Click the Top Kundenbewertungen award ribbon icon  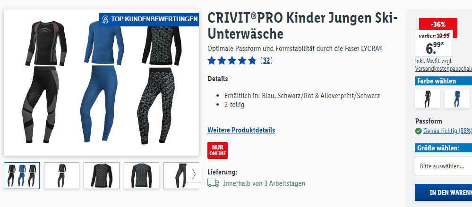tap(105, 19)
